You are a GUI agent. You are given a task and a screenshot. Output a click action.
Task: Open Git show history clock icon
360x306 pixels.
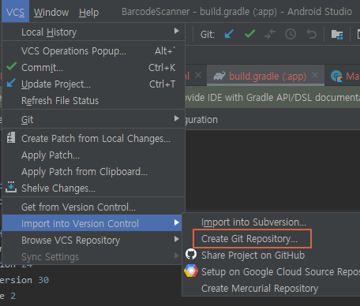pyautogui.click(x=291, y=34)
